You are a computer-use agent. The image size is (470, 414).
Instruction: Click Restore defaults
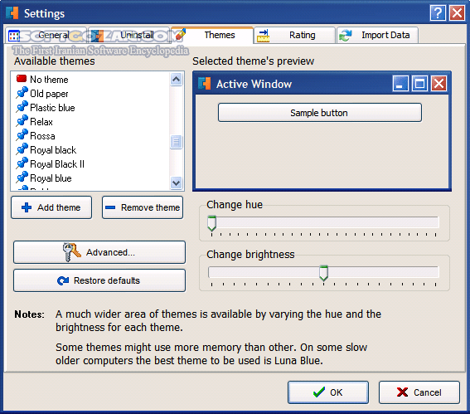pos(99,280)
